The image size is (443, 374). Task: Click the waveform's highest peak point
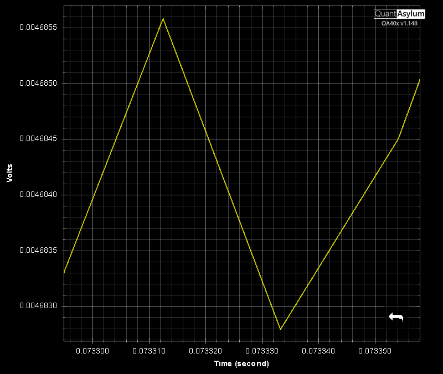163,19
